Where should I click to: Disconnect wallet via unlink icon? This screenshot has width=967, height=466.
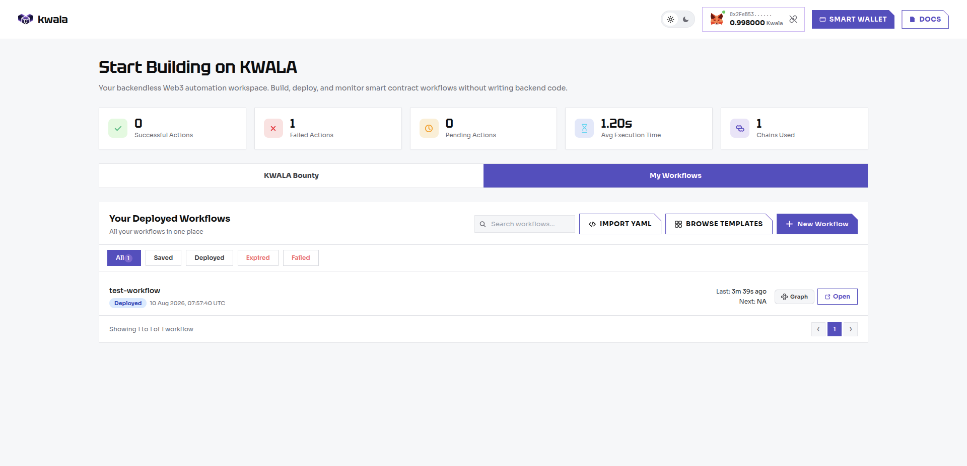793,19
